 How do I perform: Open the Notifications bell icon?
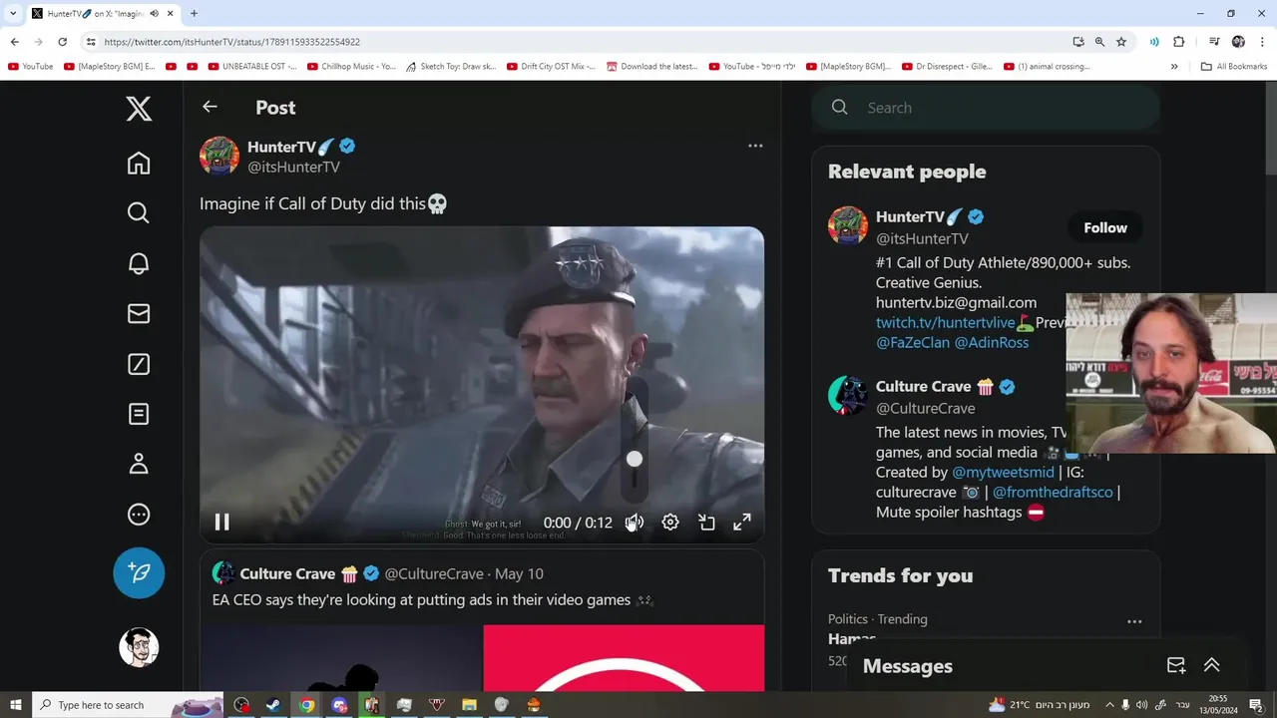tap(139, 263)
